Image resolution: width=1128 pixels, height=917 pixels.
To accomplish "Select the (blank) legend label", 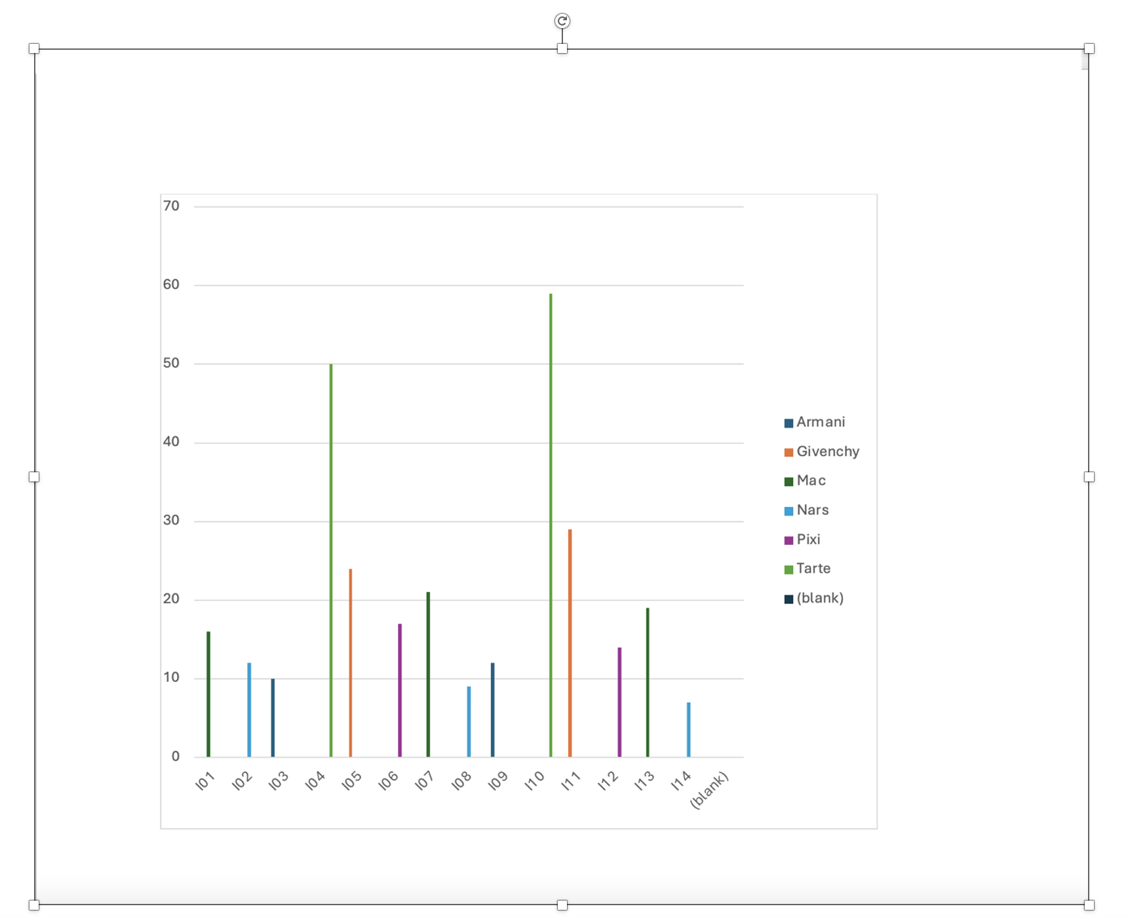I will (x=820, y=598).
